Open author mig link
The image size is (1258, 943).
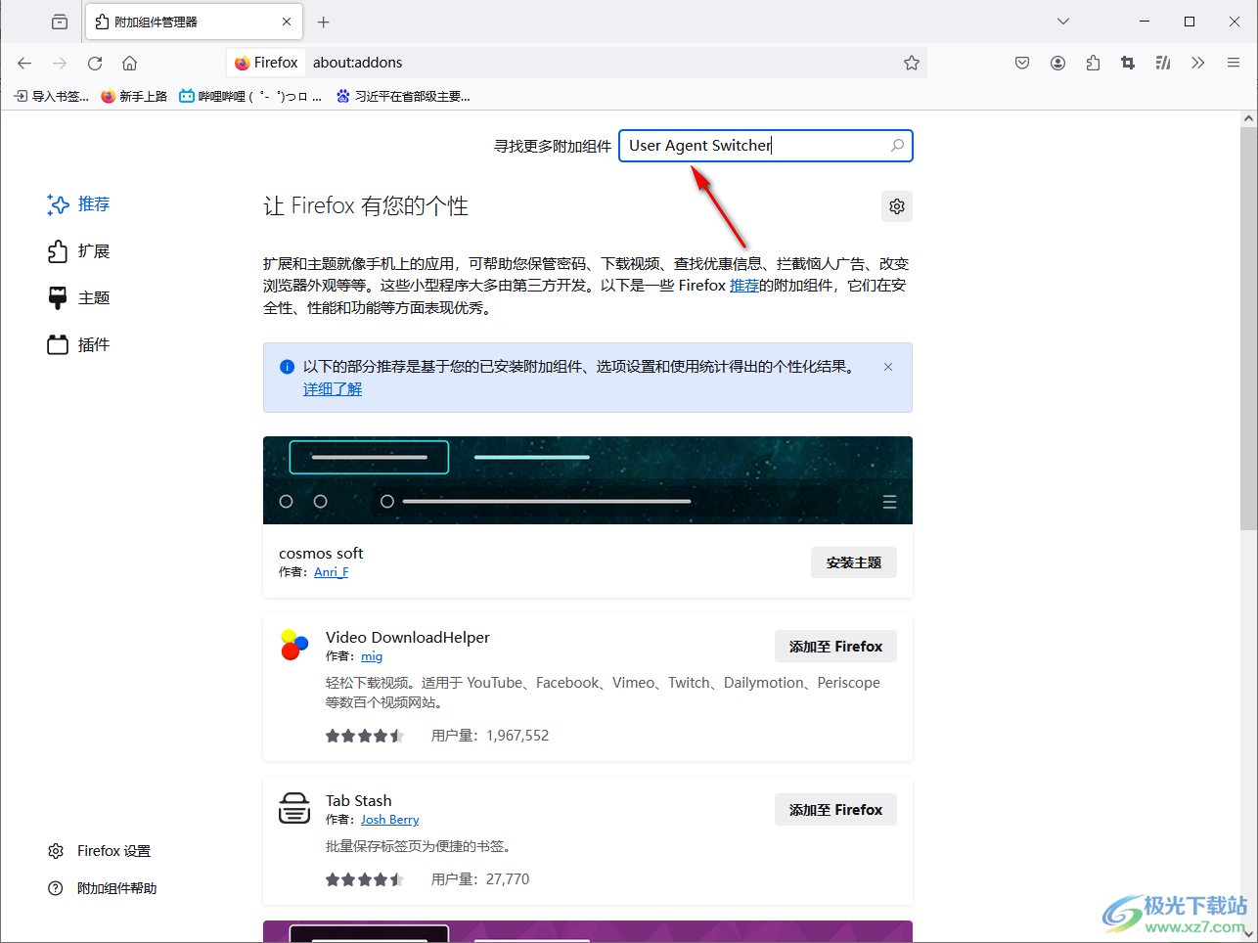(372, 656)
